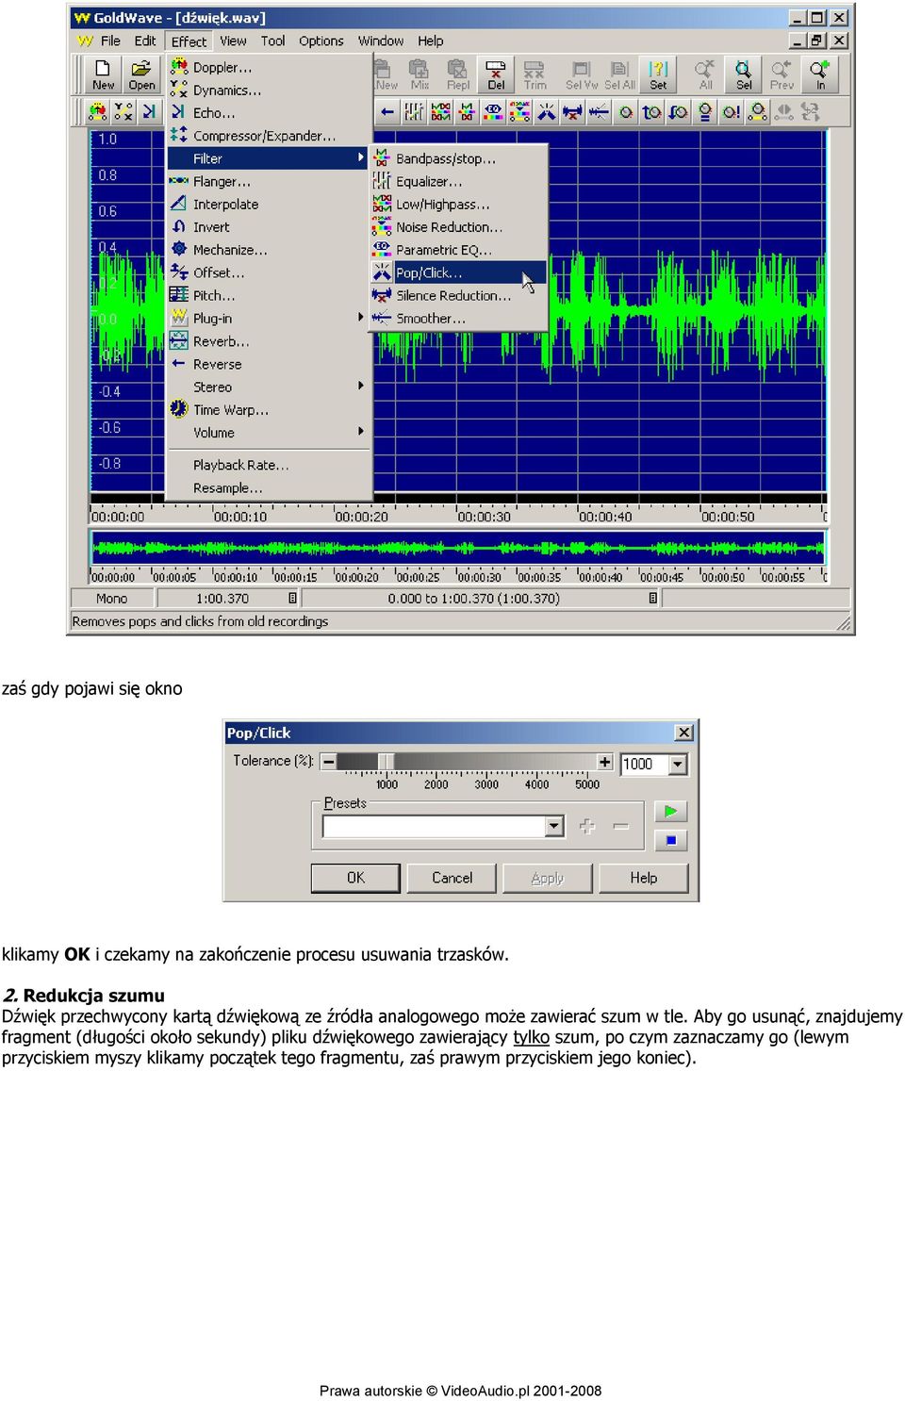
Task: Select Interpolate in Effect menu
Action: pos(269,204)
